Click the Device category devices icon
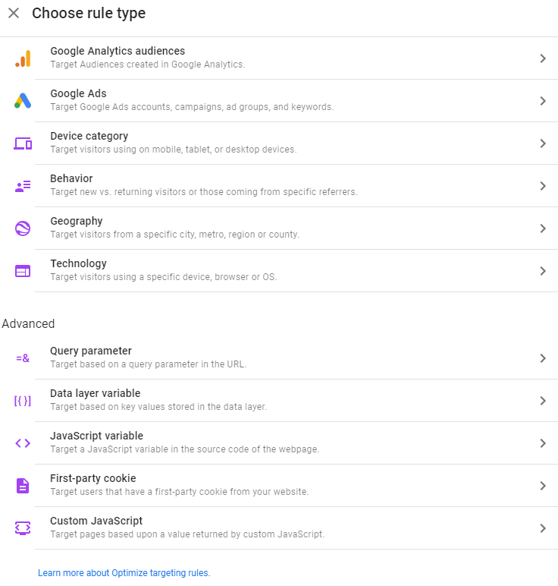The image size is (558, 586). click(23, 143)
